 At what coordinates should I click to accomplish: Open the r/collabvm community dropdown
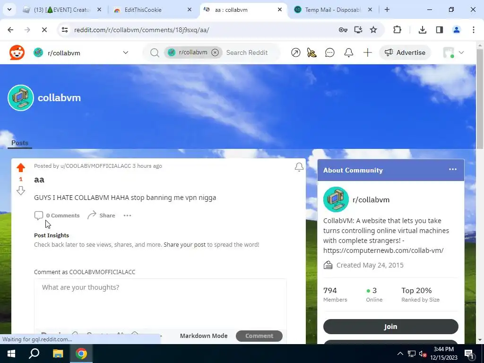81,53
